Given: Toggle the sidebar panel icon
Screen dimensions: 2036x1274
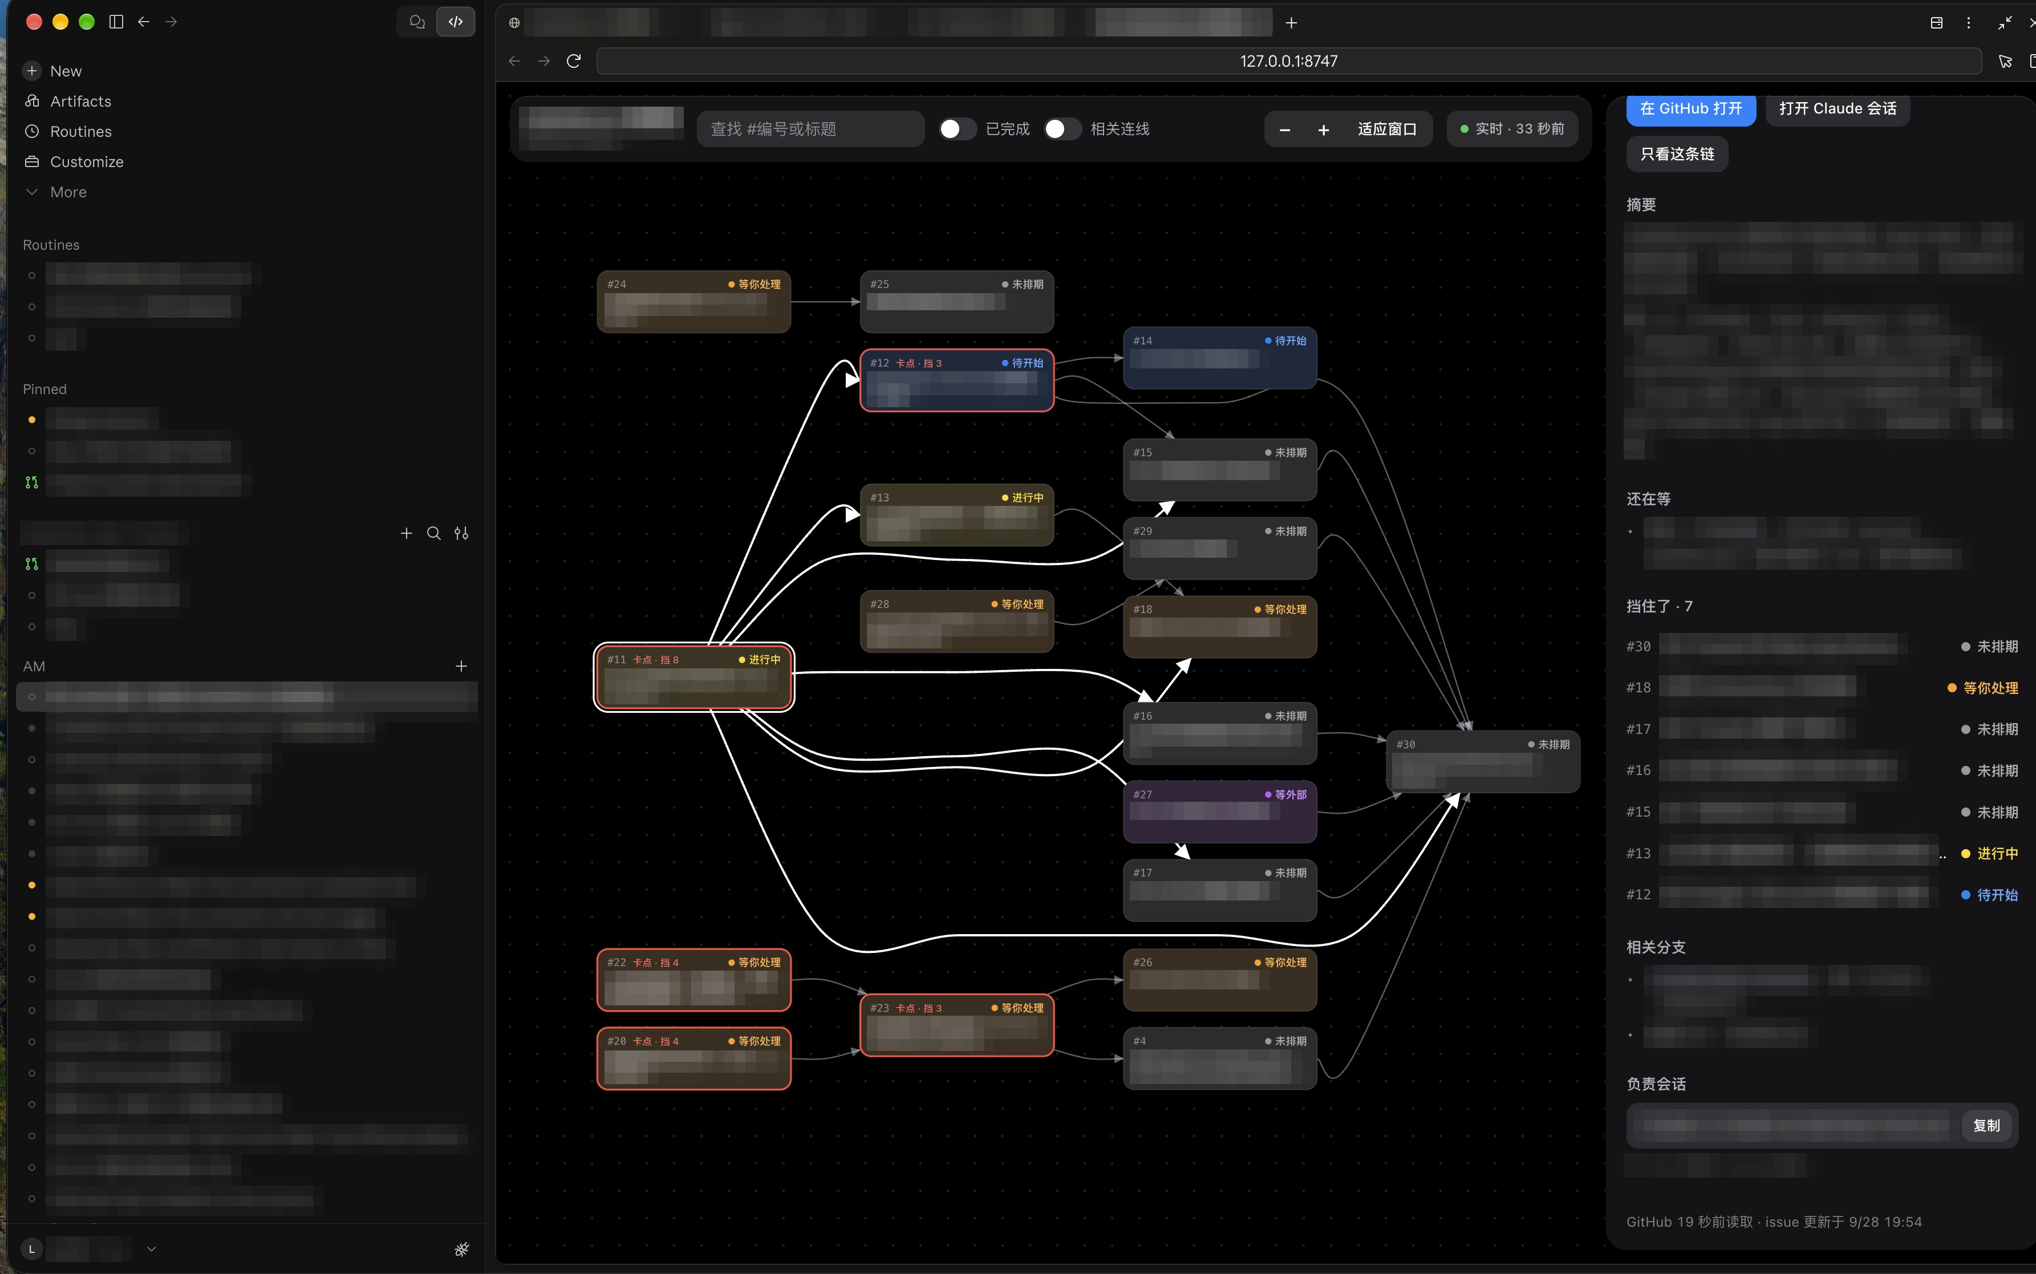Looking at the screenshot, I should pyautogui.click(x=116, y=22).
